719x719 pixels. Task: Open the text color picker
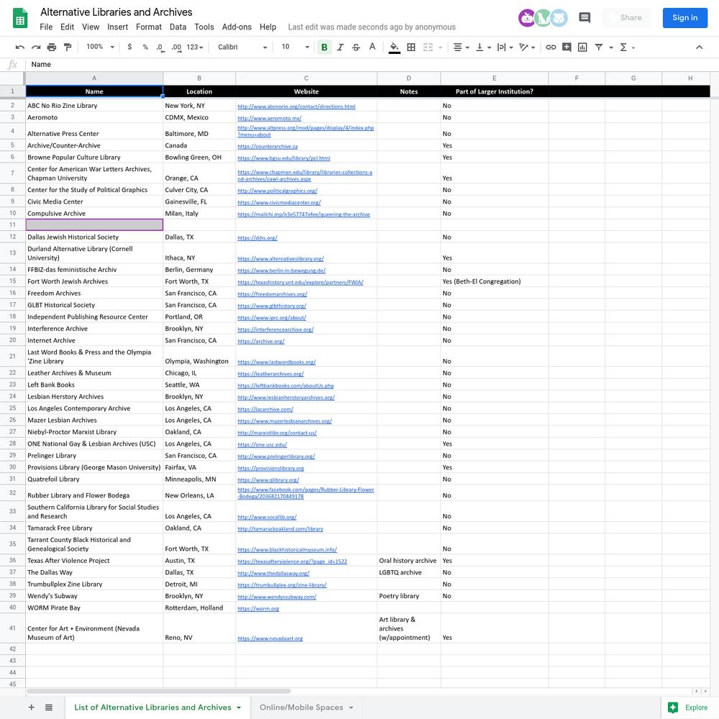click(372, 47)
